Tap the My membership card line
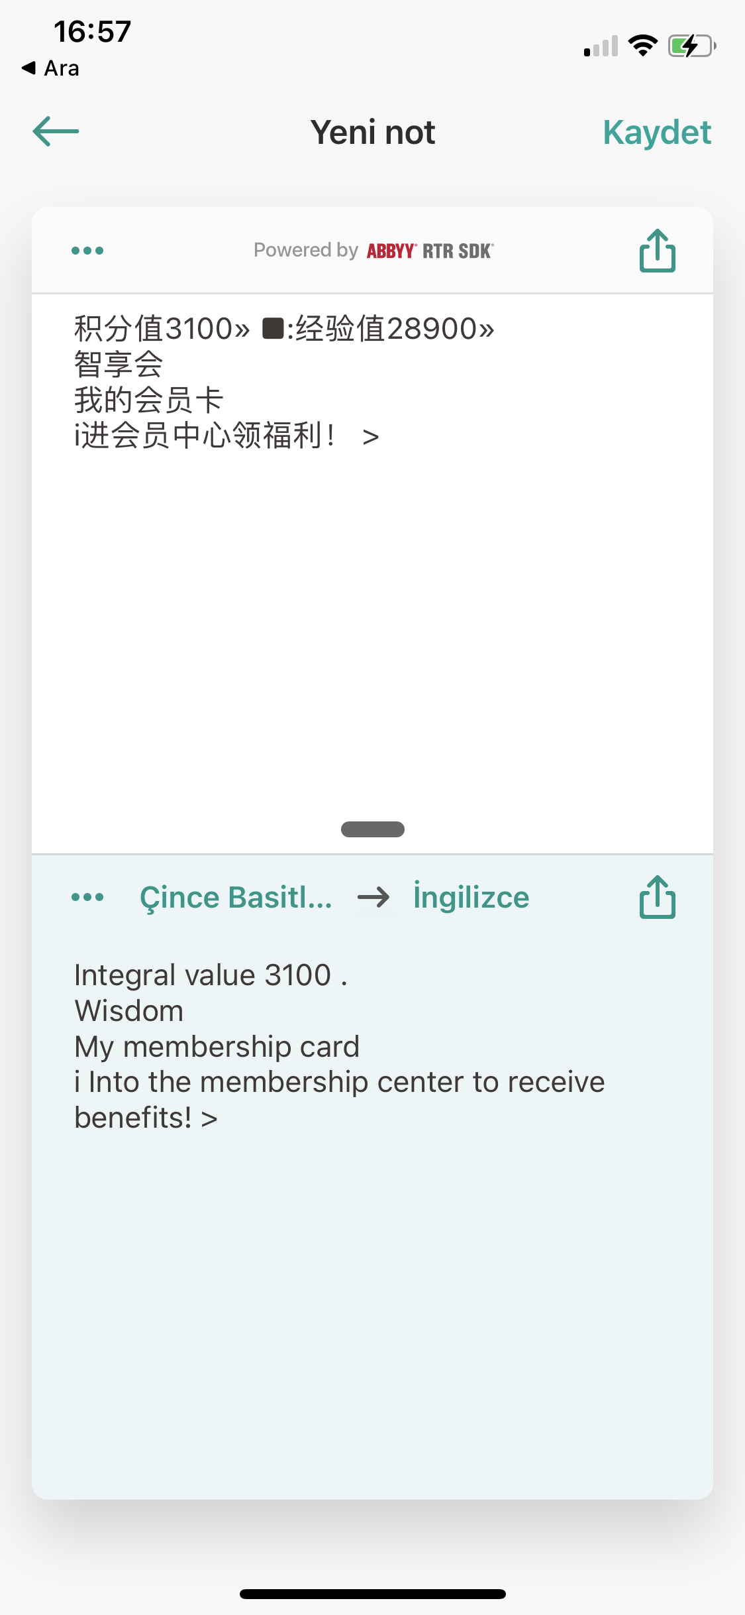The width and height of the screenshot is (745, 1615). coord(217,1047)
